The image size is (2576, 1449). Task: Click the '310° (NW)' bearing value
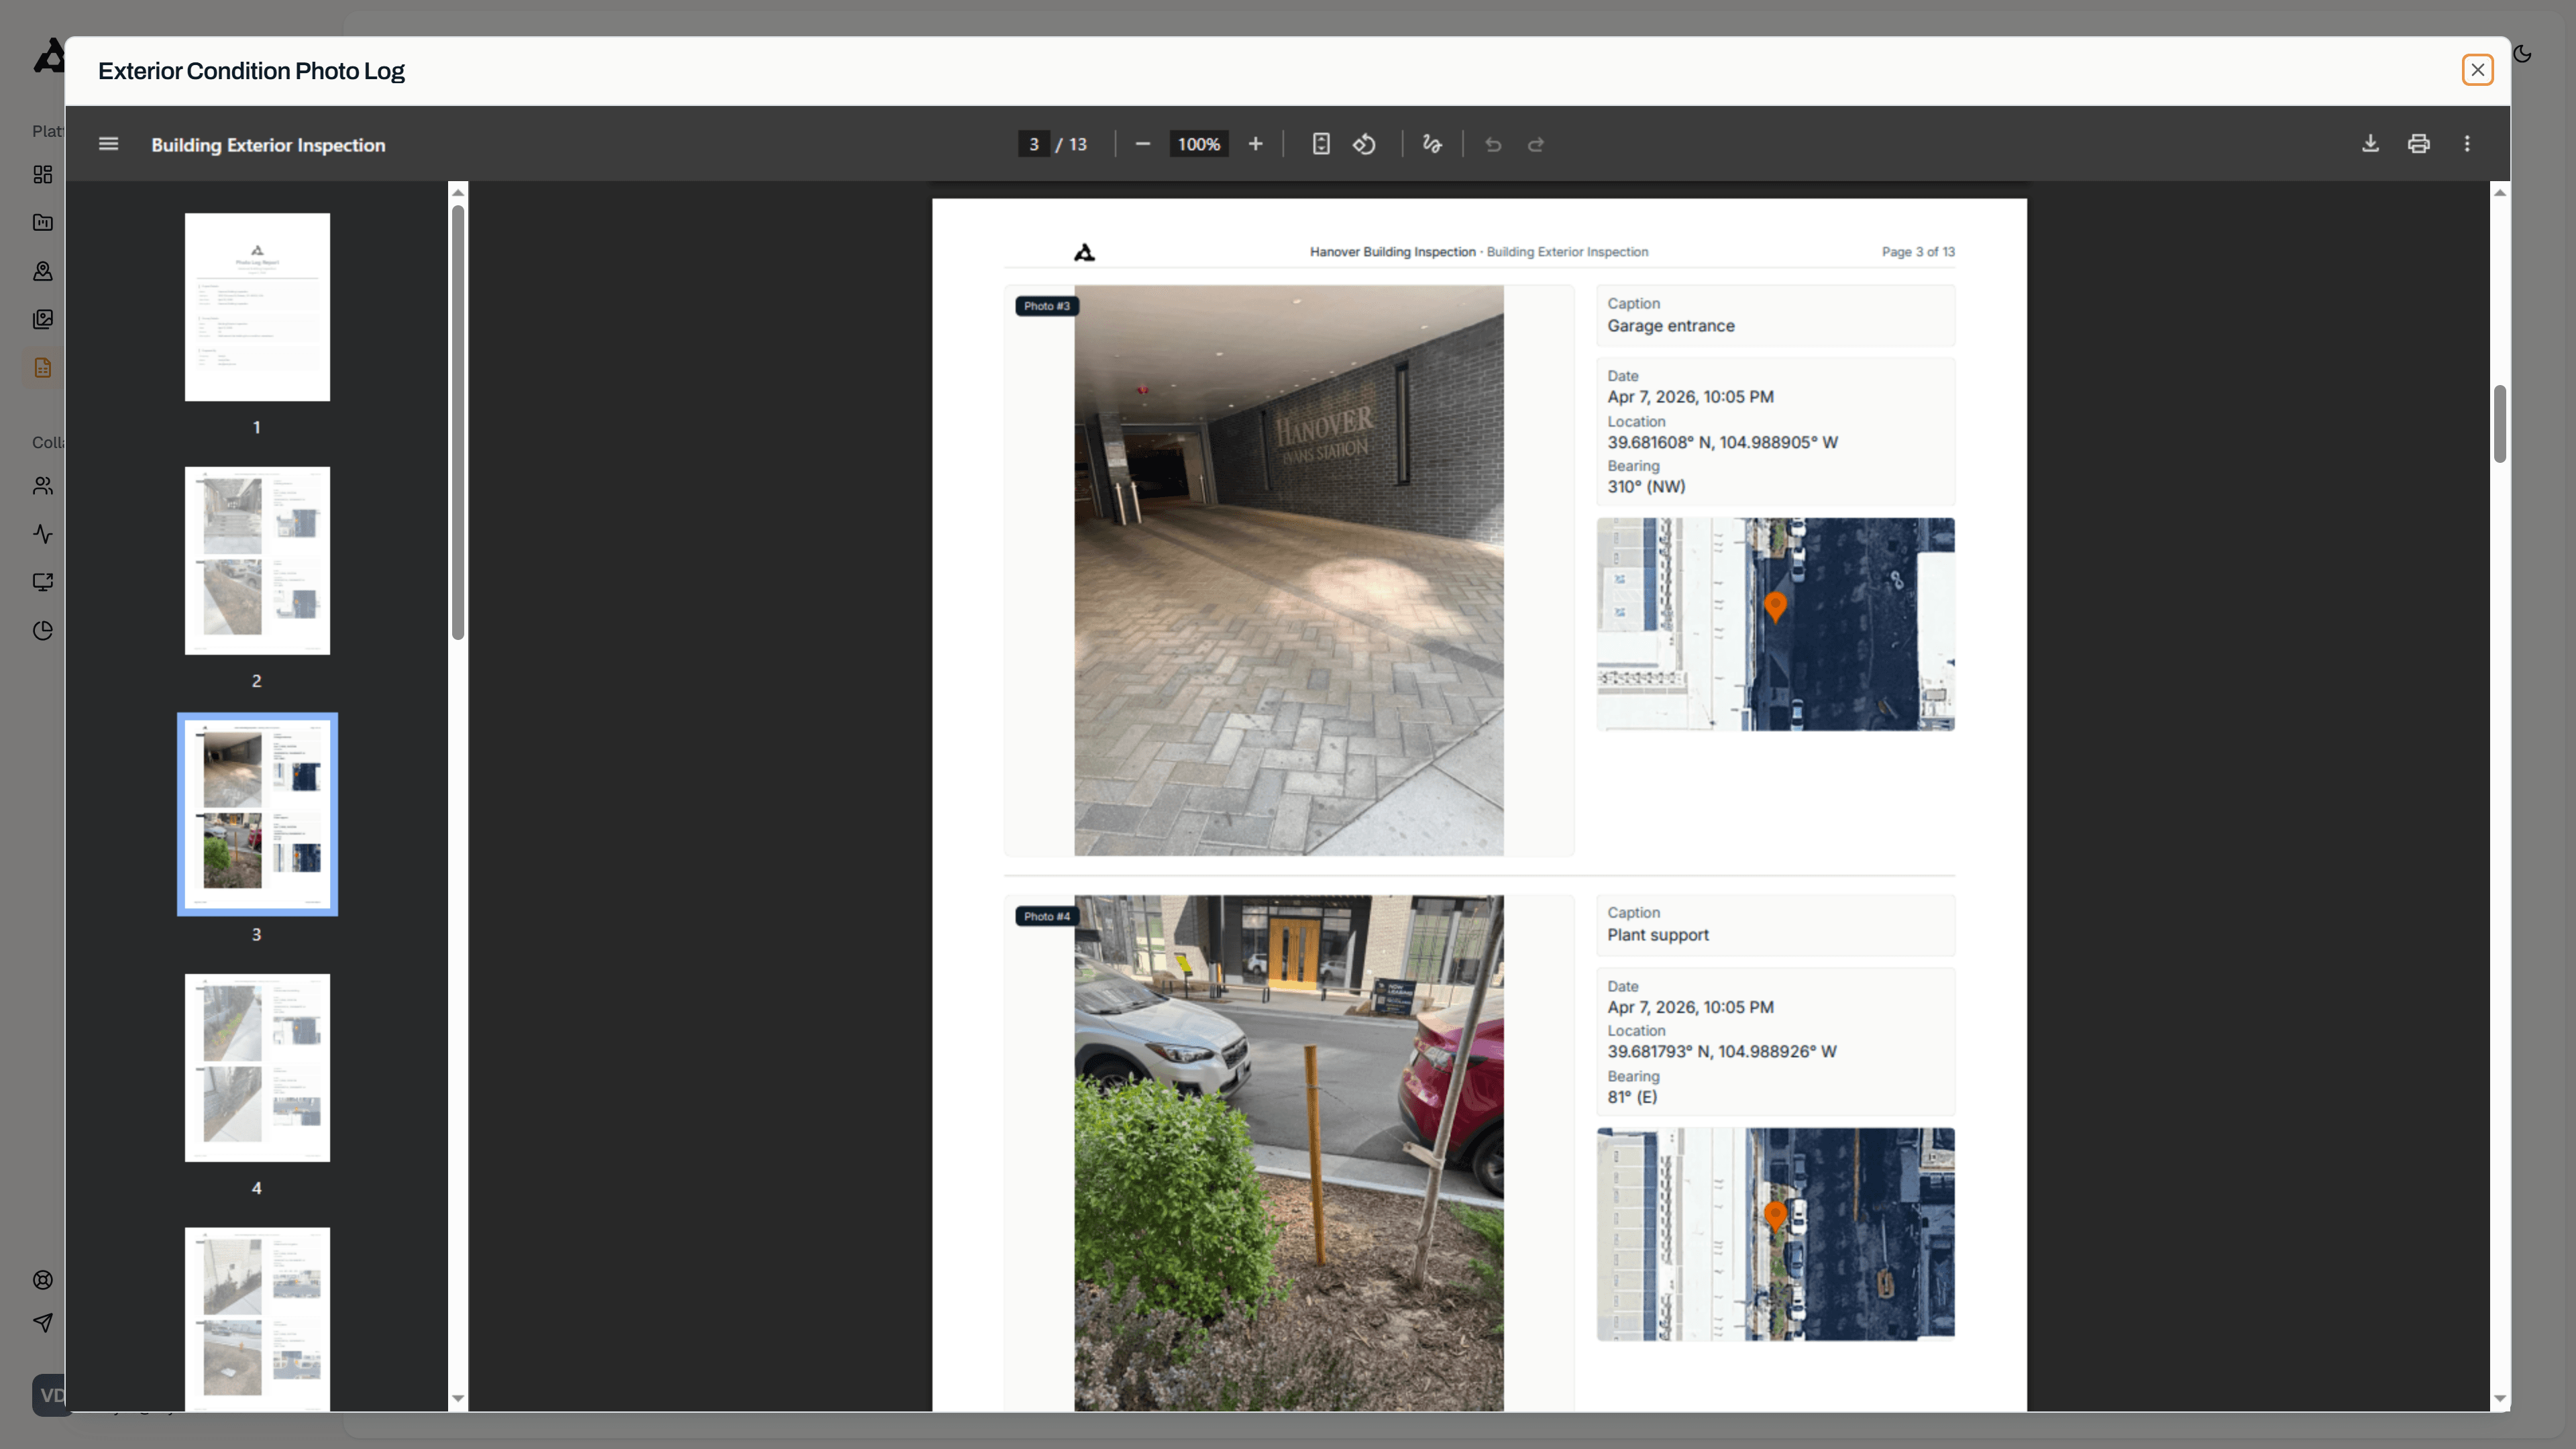(x=1646, y=487)
